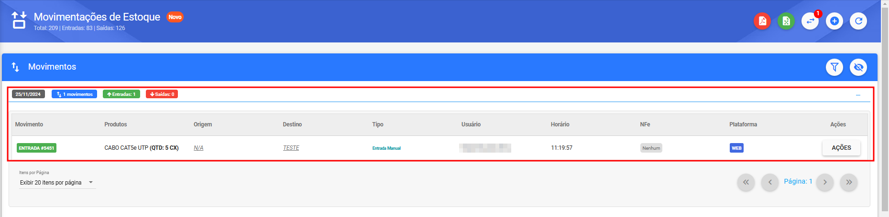This screenshot has height=217, width=889.
Task: Click the Movimentações de Estoque title
Action: [97, 17]
